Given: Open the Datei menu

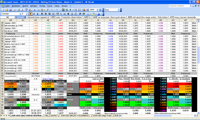Looking at the screenshot, I should (7, 6).
